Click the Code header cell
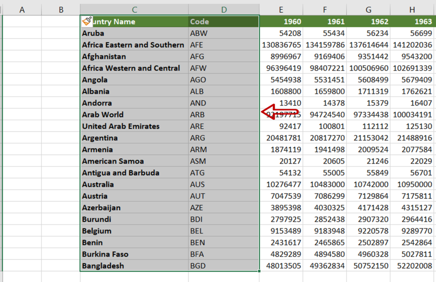The width and height of the screenshot is (436, 282). tap(224, 21)
